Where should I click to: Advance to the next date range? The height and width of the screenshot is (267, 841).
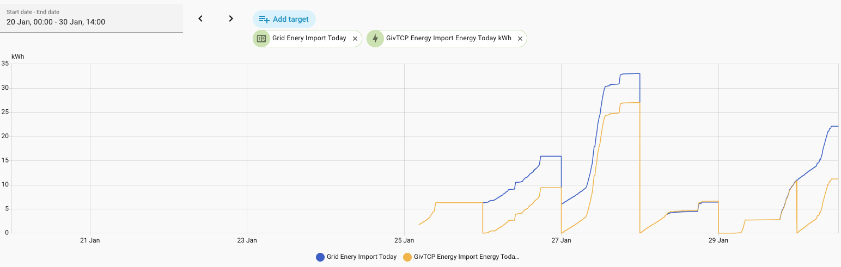coord(231,18)
